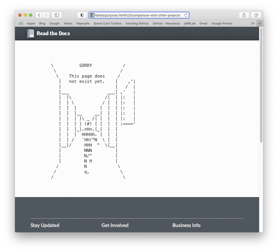Image resolution: width=278 pixels, height=252 pixels.
Task: Open the GitHub - Neuropoly bookmark
Action: (x=166, y=23)
